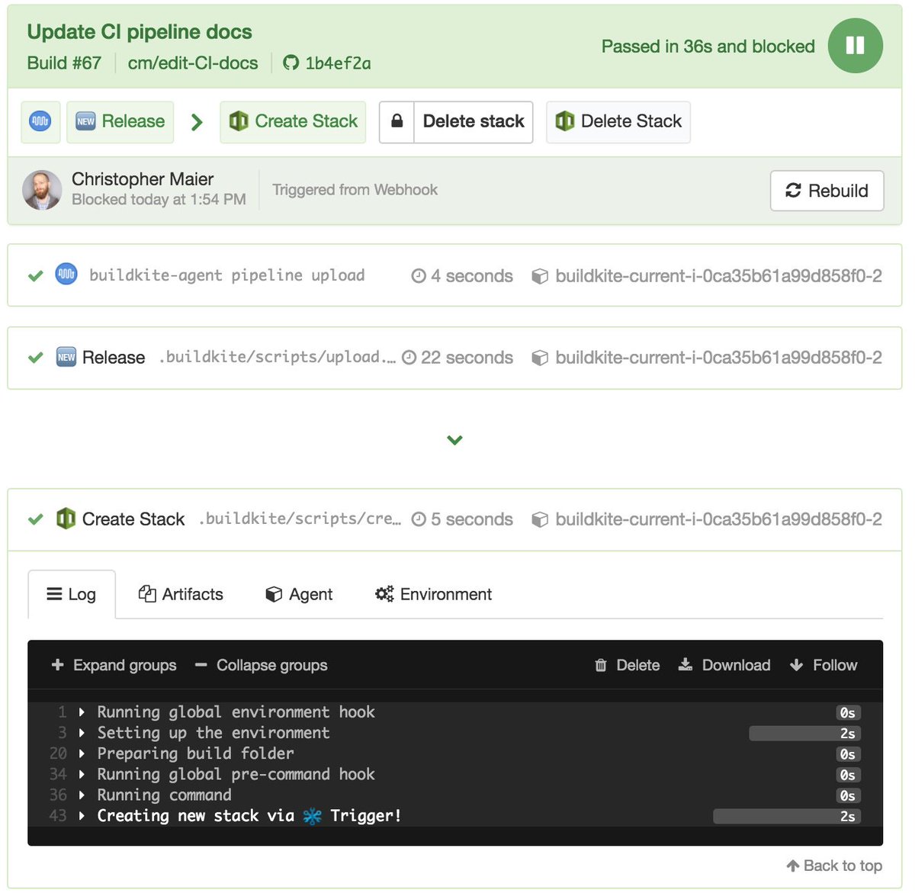
Task: Click the green checkmark on Create Stack job row
Action: click(x=35, y=519)
